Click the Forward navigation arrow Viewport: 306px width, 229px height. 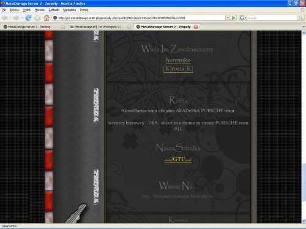(x=16, y=18)
